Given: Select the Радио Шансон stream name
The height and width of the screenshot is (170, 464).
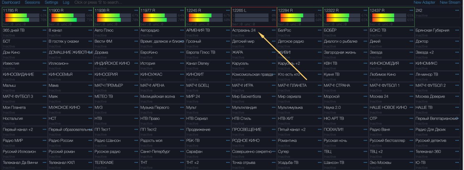Looking at the screenshot, I should point(107,141).
